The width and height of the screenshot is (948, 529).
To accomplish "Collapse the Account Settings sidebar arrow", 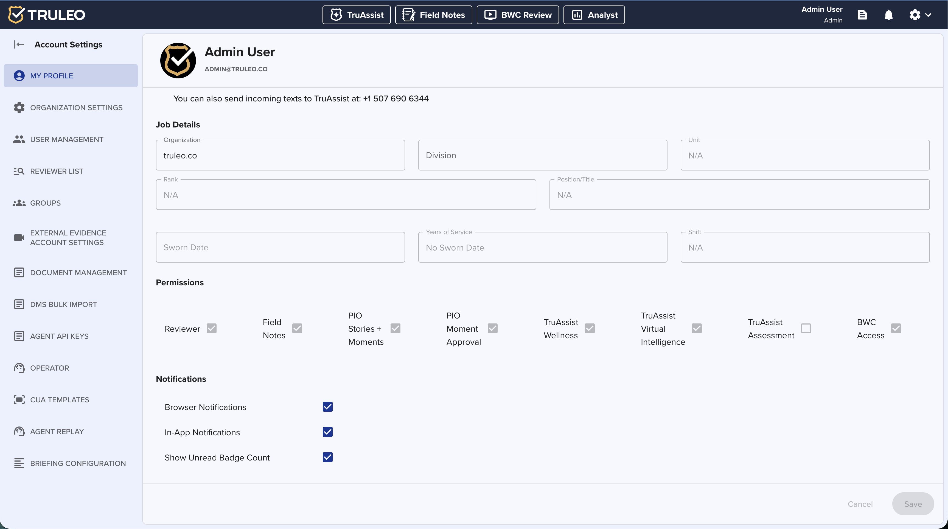I will (x=19, y=44).
